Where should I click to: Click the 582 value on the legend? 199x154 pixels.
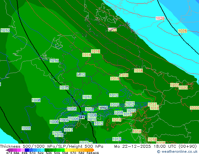[81, 153]
